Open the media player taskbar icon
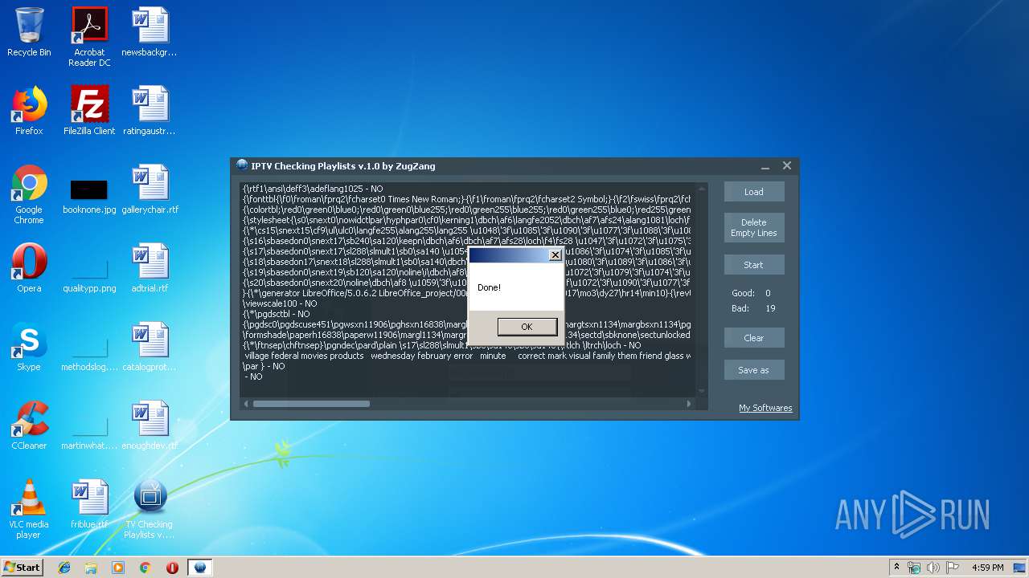This screenshot has height=578, width=1029. pyautogui.click(x=118, y=568)
